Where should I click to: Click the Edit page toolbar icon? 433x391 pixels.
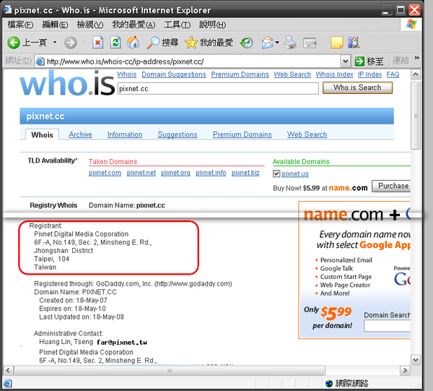(x=310, y=43)
